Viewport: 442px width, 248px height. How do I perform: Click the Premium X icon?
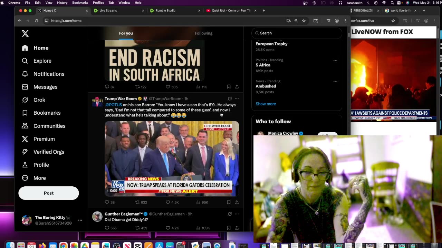[25, 139]
